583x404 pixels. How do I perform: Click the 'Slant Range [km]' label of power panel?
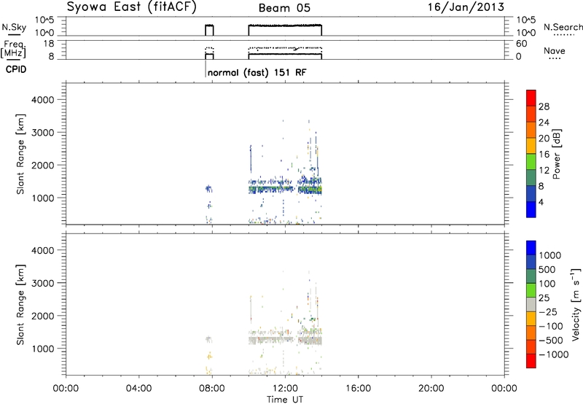pyautogui.click(x=20, y=154)
